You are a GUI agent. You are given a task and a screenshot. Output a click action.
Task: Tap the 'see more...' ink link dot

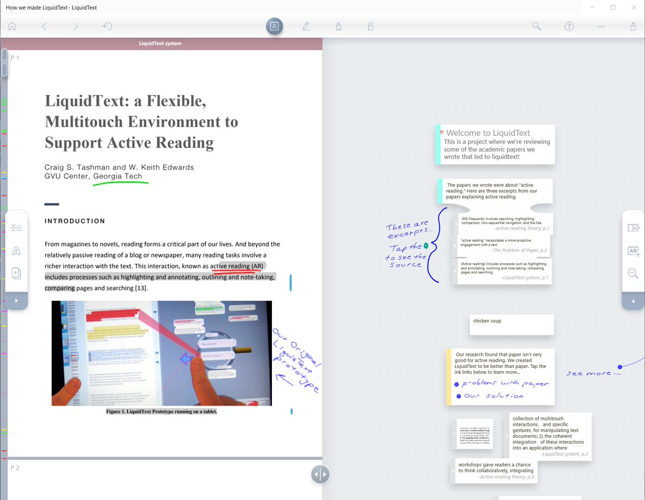click(619, 367)
